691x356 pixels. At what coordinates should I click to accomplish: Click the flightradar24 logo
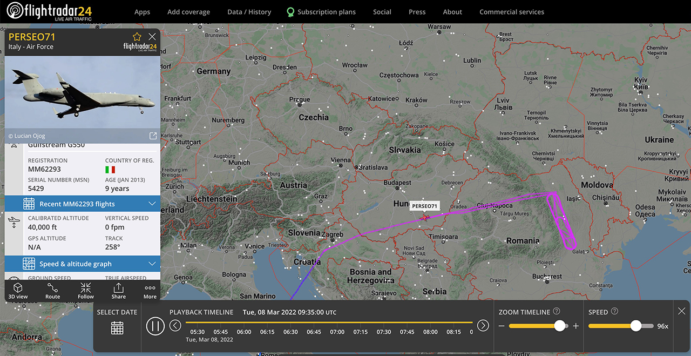(49, 11)
